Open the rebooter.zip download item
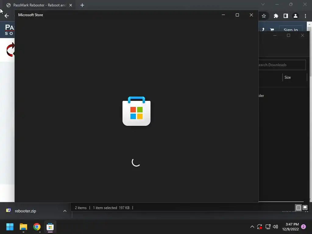Screen dimensions: 312x234 [25, 211]
